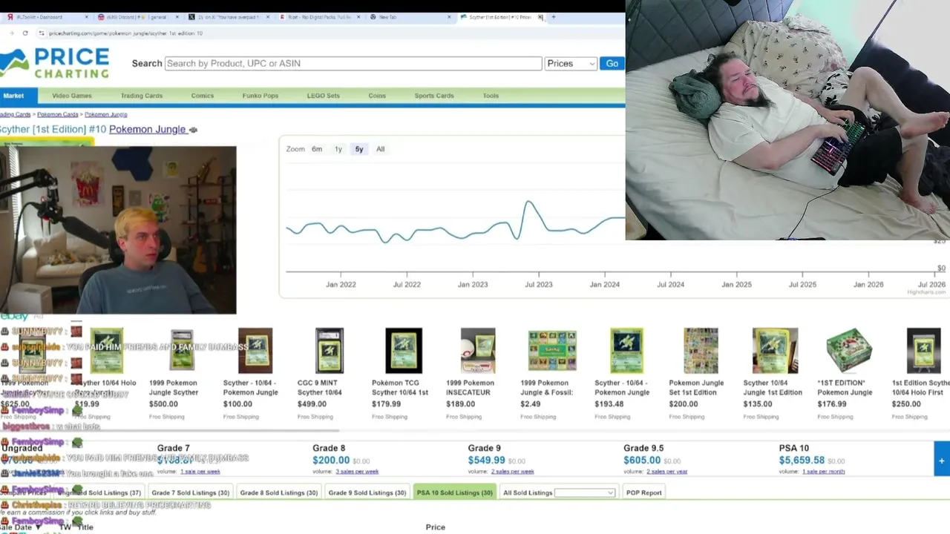Viewport: 950px width, 534px height.
Task: Open Grade 9.5 '2 sales per year' link
Action: 666,472
